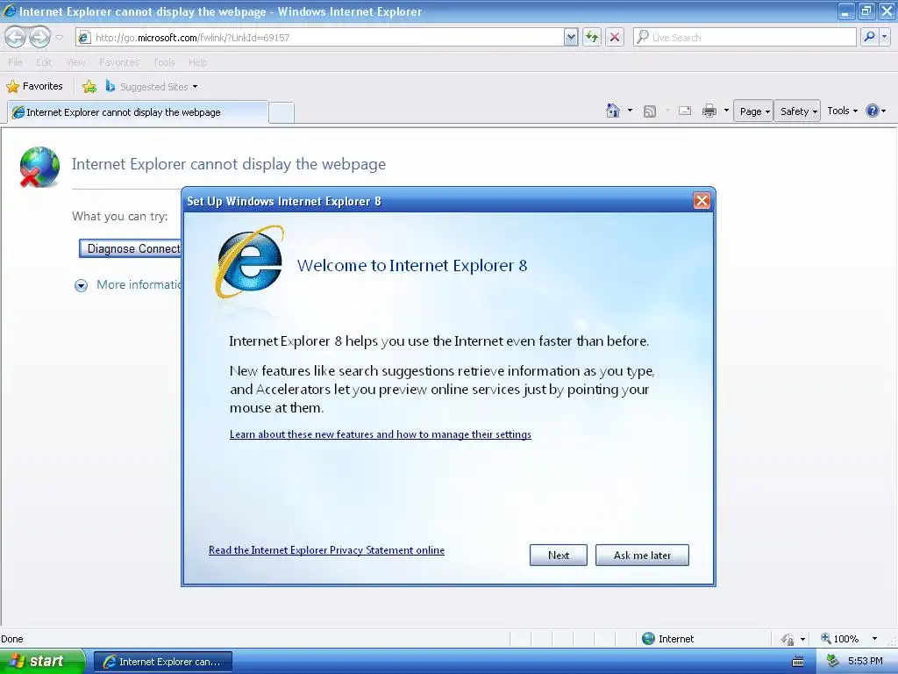898x674 pixels.
Task: Open the Edit menu
Action: [44, 62]
